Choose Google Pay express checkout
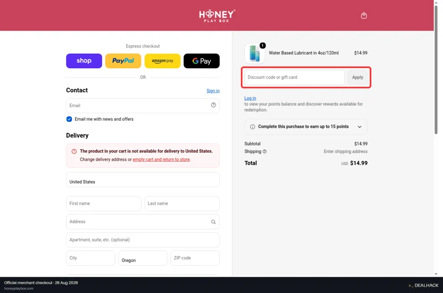The width and height of the screenshot is (443, 293). click(201, 61)
